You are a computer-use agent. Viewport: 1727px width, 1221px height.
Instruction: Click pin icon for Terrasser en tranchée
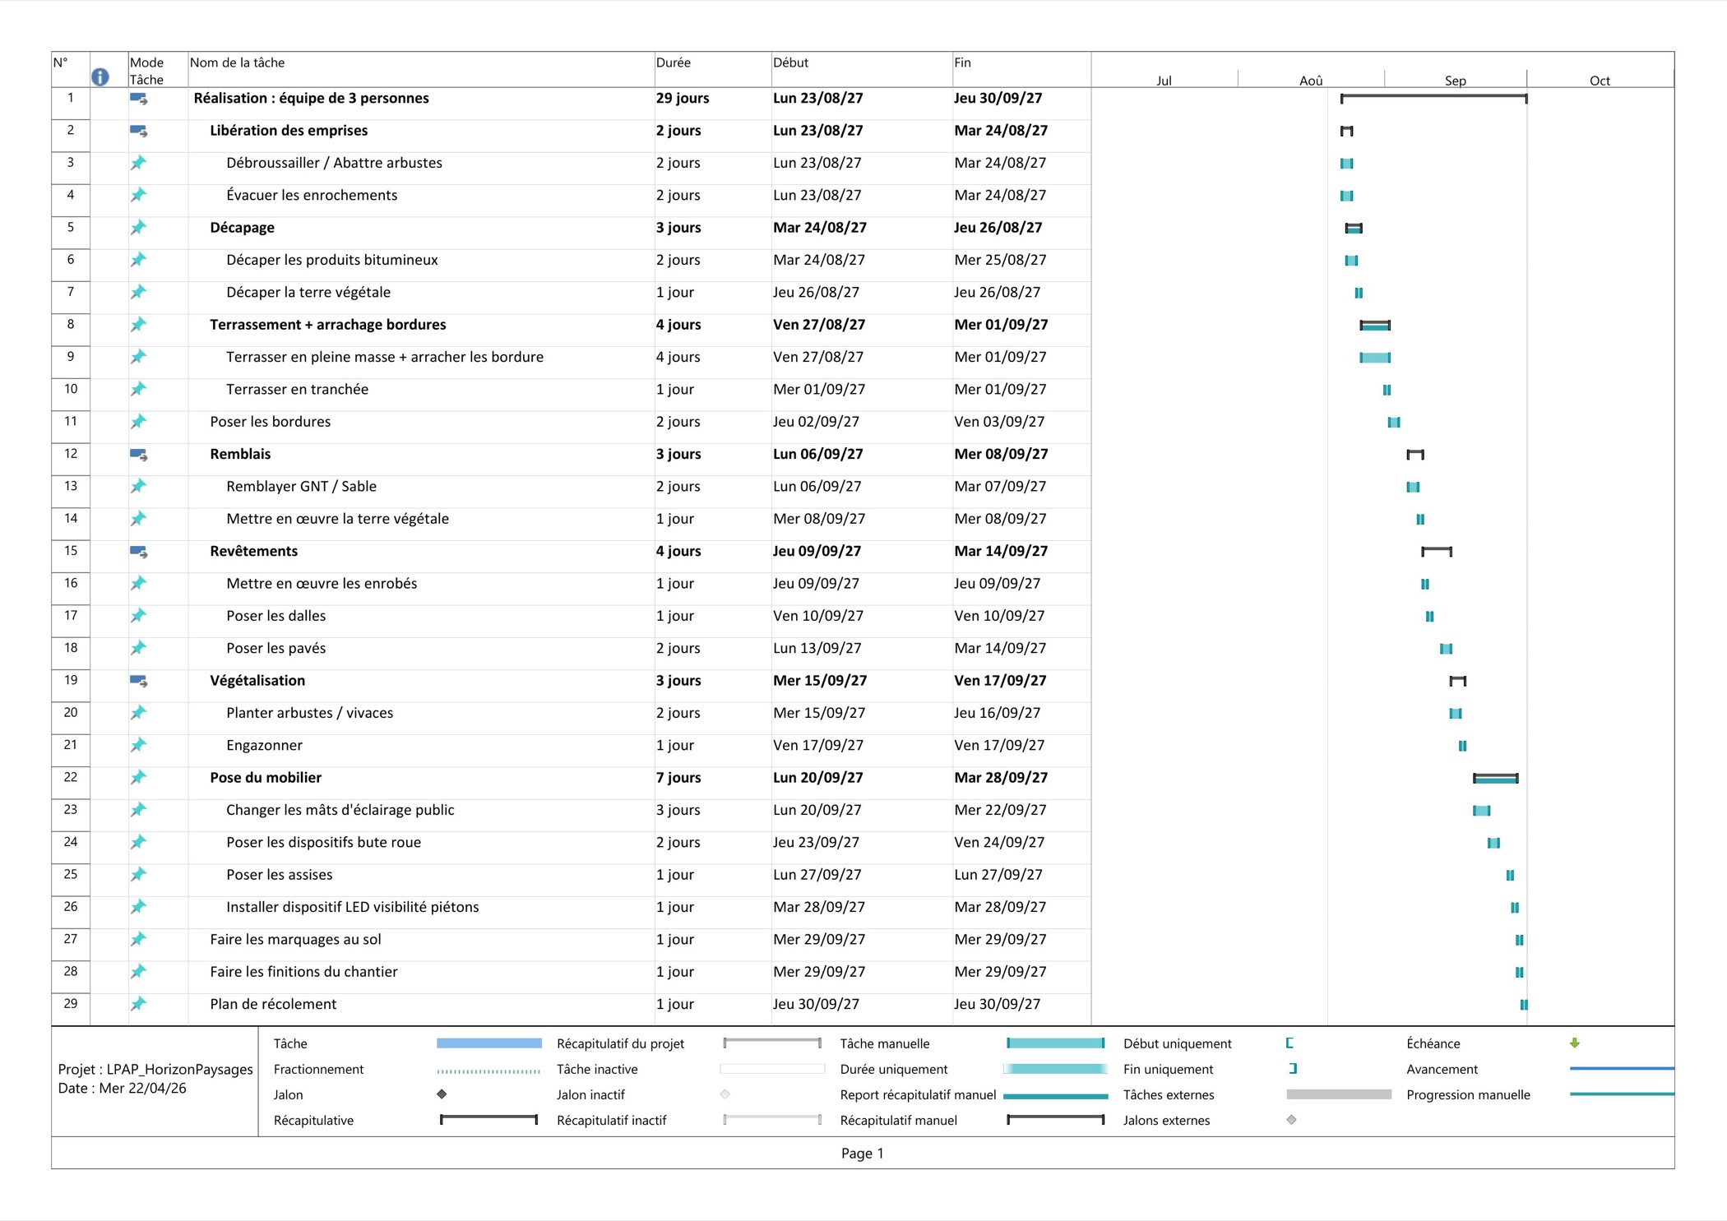[138, 389]
